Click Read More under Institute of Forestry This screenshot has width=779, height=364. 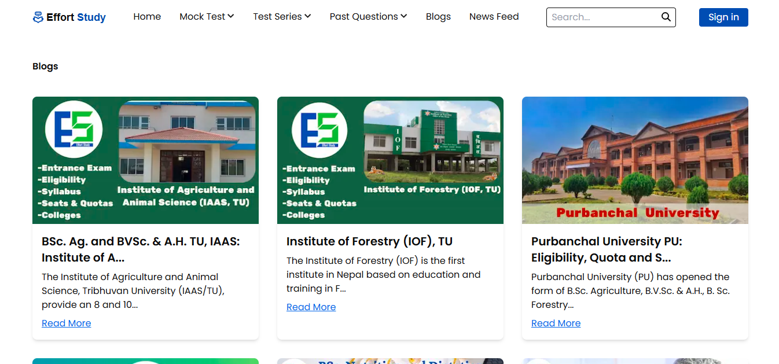(311, 307)
